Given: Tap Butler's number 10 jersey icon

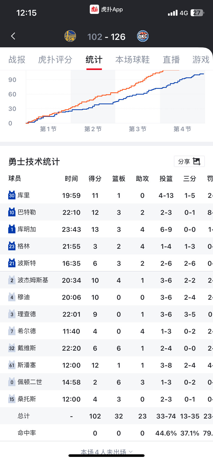Looking at the screenshot, I should pos(12,212).
